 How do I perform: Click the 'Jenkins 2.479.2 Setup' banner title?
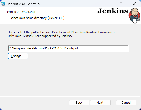click(x=21, y=12)
